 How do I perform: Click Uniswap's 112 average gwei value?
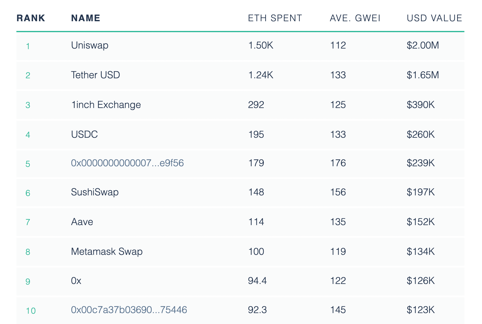tap(338, 46)
